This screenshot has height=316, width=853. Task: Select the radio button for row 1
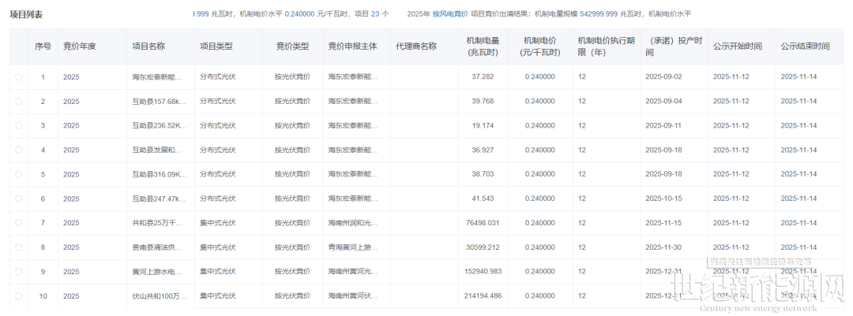pyautogui.click(x=19, y=77)
